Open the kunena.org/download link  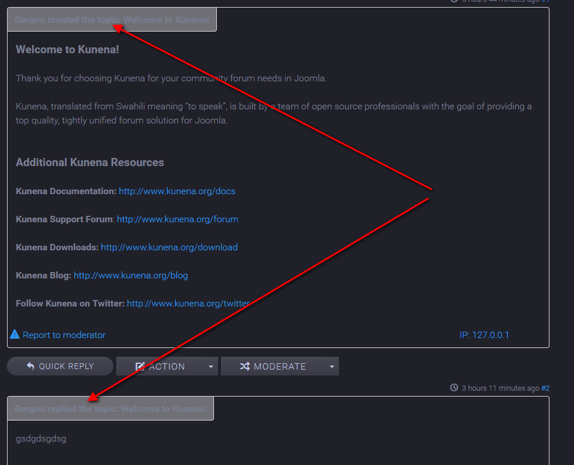[x=169, y=247]
